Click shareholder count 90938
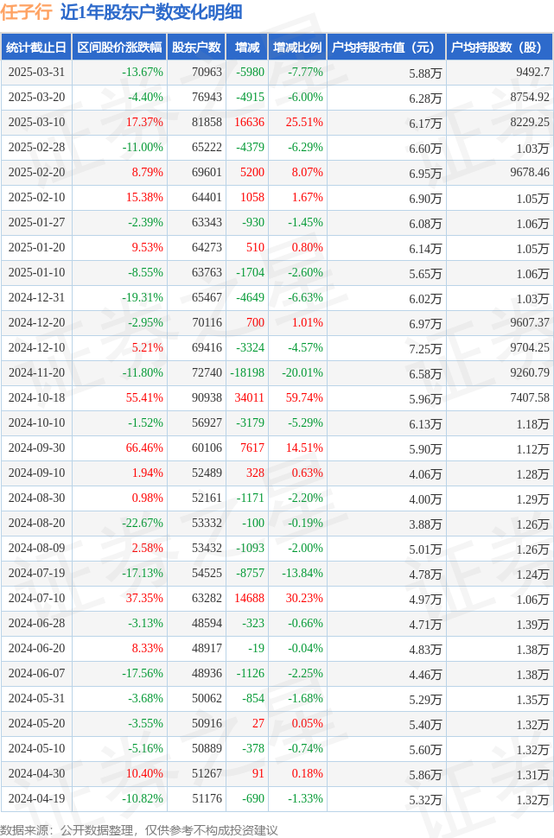The height and width of the screenshot is (838, 554). [x=207, y=397]
